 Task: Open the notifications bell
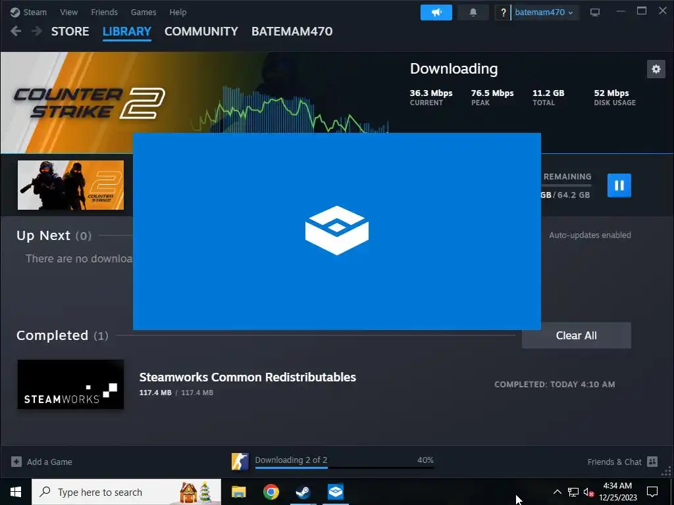(x=473, y=12)
